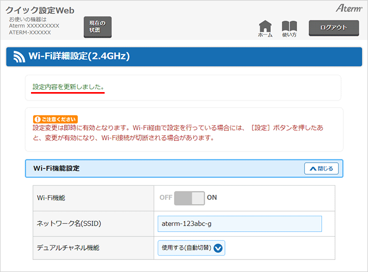Click the OFF label beside the Wi-Fi switch

166,198
